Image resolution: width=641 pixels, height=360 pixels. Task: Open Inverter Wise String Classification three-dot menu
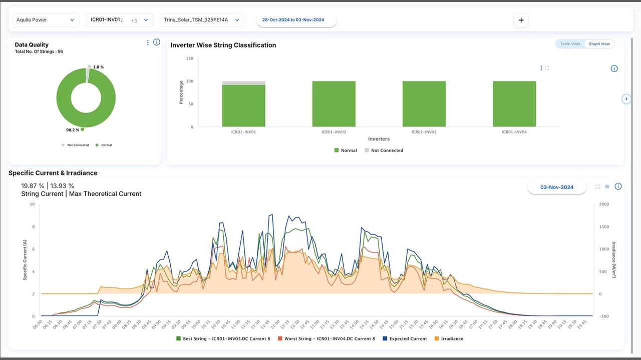pos(541,68)
